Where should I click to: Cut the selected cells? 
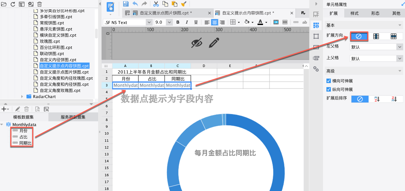156,4
